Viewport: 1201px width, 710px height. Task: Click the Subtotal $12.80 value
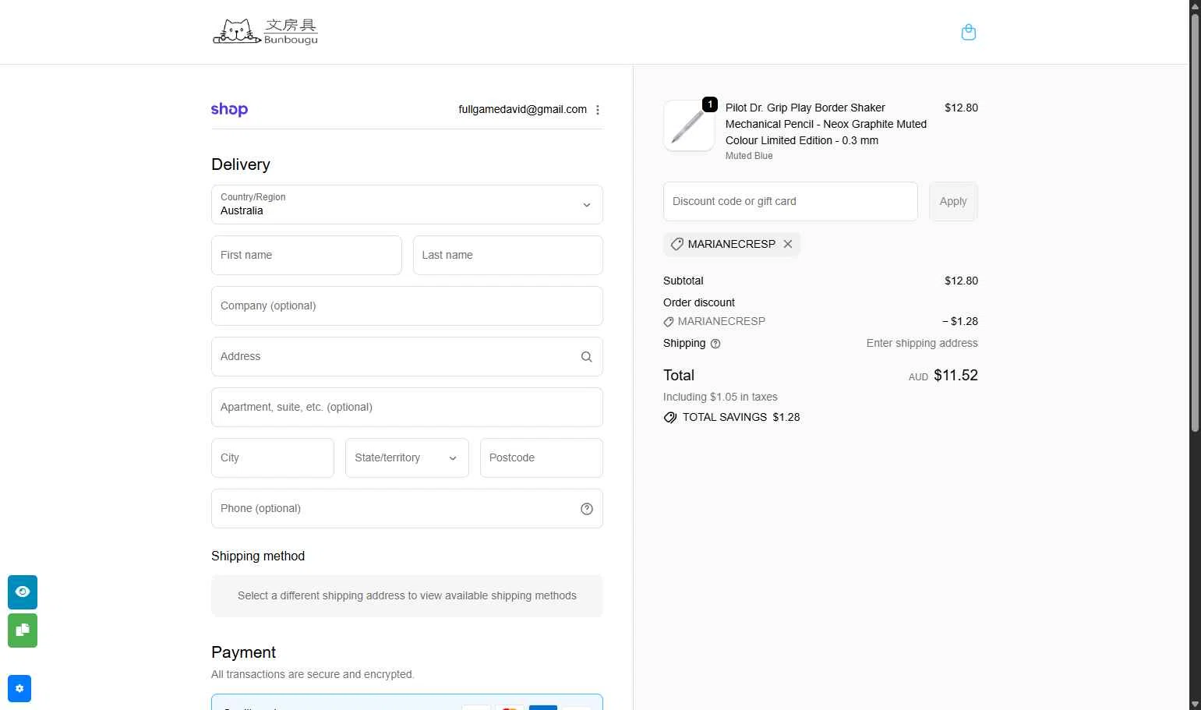pyautogui.click(x=961, y=281)
